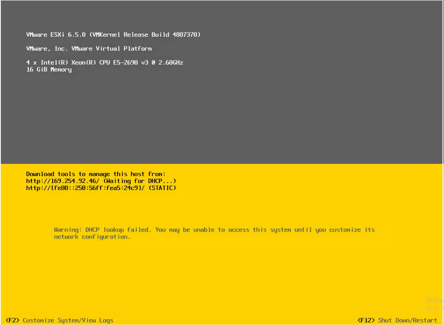
Task: Click the 16 GiB Memory text
Action: click(x=49, y=69)
